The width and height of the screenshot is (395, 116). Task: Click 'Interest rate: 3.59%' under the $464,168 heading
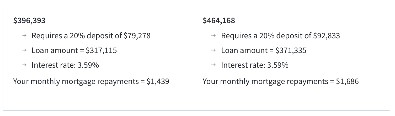pyautogui.click(x=254, y=65)
